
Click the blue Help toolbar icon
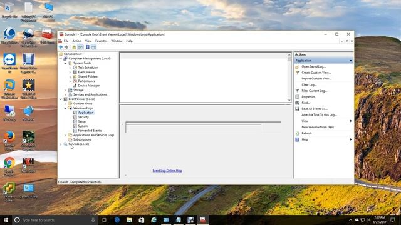[x=88, y=47]
